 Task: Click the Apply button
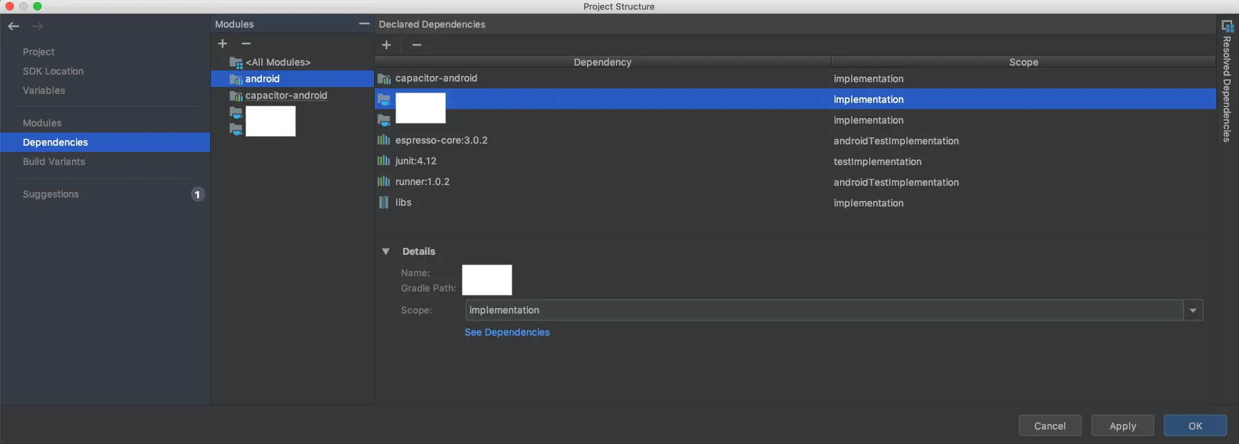1123,426
